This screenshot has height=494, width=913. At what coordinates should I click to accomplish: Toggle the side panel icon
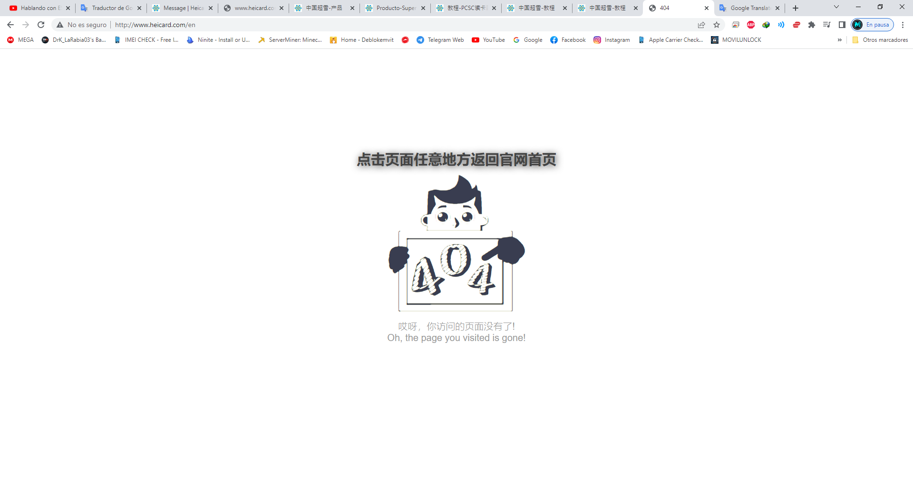tap(842, 25)
